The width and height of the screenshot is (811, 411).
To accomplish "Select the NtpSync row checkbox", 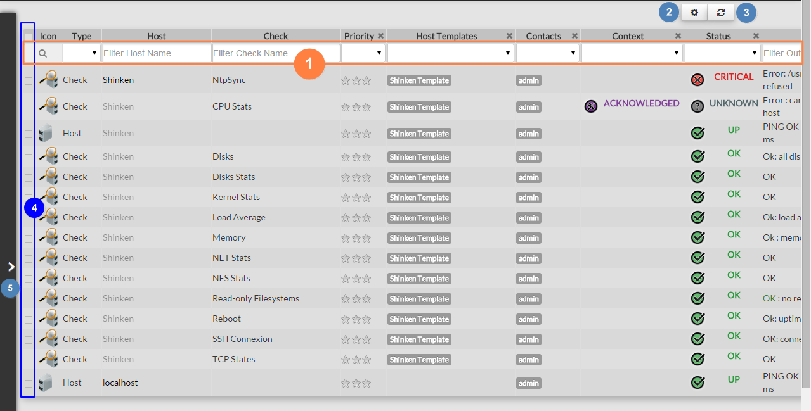I will pos(29,80).
